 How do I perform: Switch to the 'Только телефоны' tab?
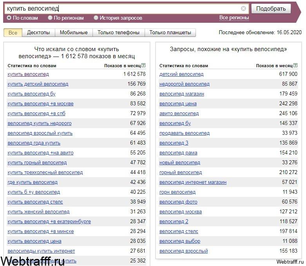point(118,33)
